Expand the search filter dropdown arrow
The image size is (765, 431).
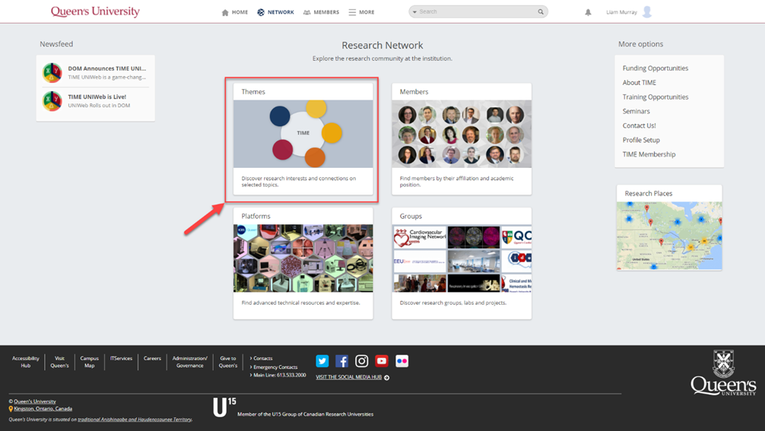[414, 12]
